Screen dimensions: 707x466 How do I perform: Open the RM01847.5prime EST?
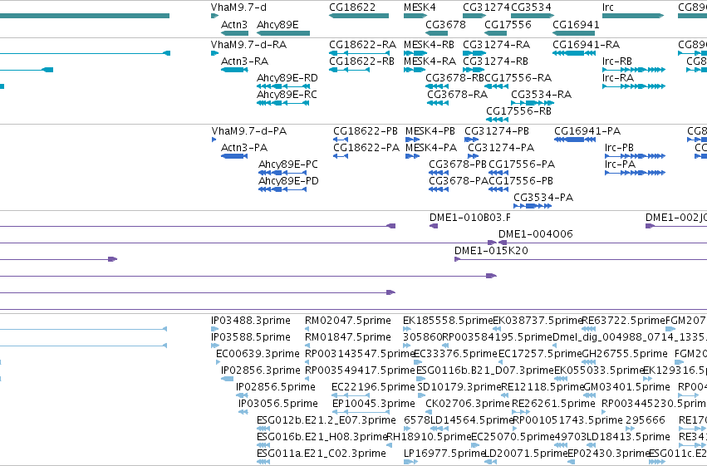point(307,346)
